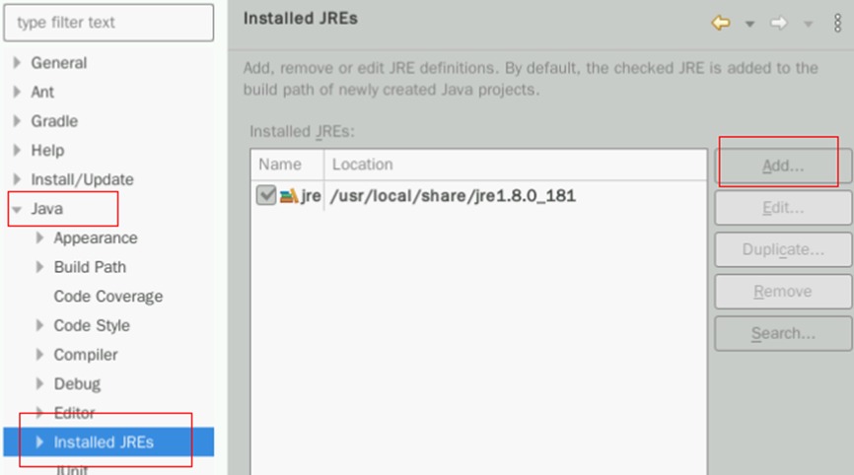Screen dimensions: 854x475
Task: Click the Search... button
Action: pyautogui.click(x=783, y=333)
